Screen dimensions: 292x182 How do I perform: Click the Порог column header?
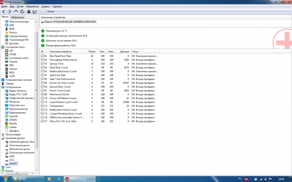point(92,52)
